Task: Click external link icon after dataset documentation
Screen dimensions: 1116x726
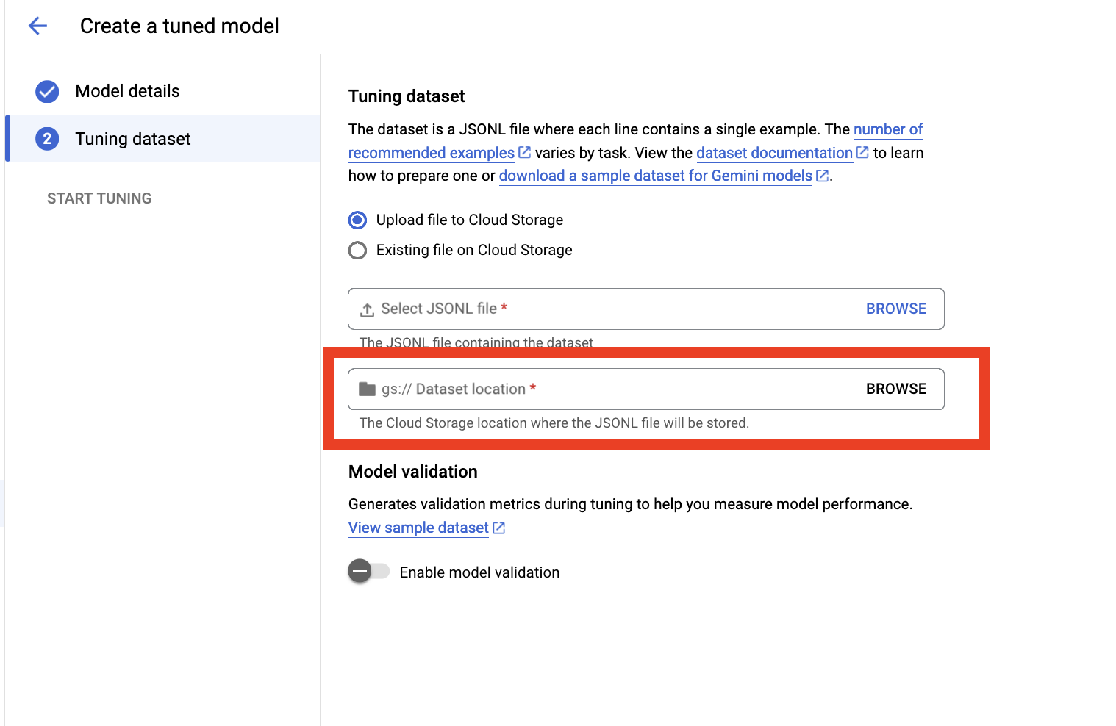Action: coord(862,153)
